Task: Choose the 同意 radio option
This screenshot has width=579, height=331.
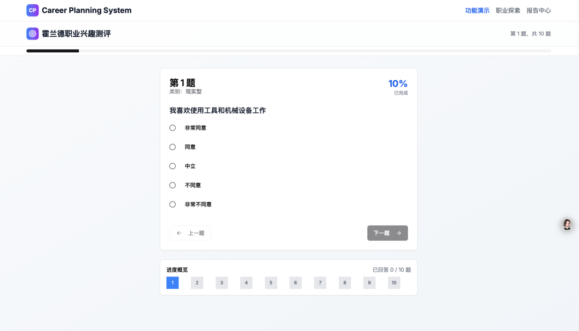Action: [x=173, y=147]
